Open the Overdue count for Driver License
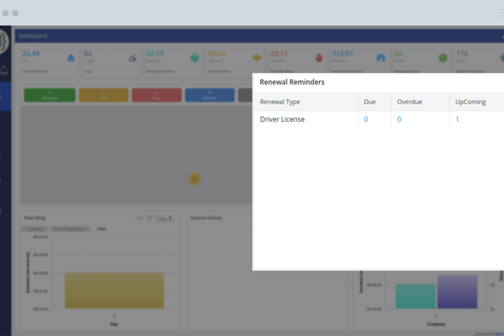The height and width of the screenshot is (336, 504). (399, 119)
